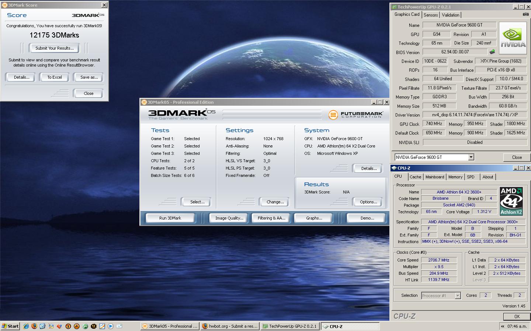531x331 pixels.
Task: Open the Cache tab in CPU-Z
Action: coord(415,177)
